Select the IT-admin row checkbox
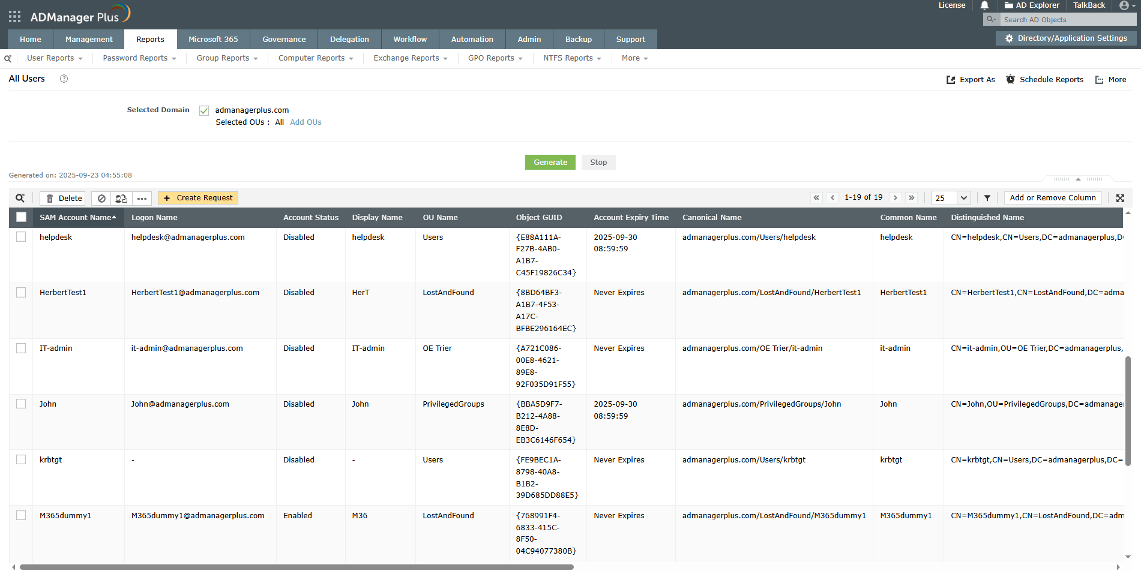The image size is (1141, 571). [21, 348]
